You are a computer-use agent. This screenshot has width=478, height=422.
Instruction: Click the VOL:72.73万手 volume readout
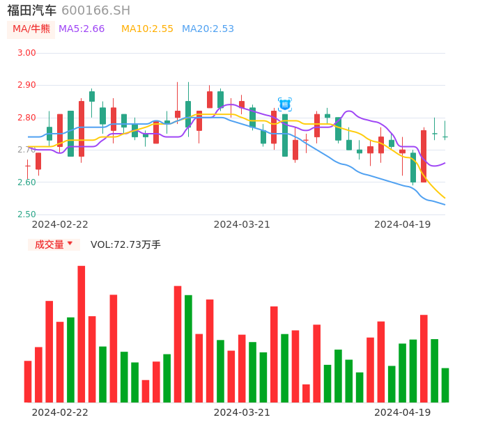125,244
